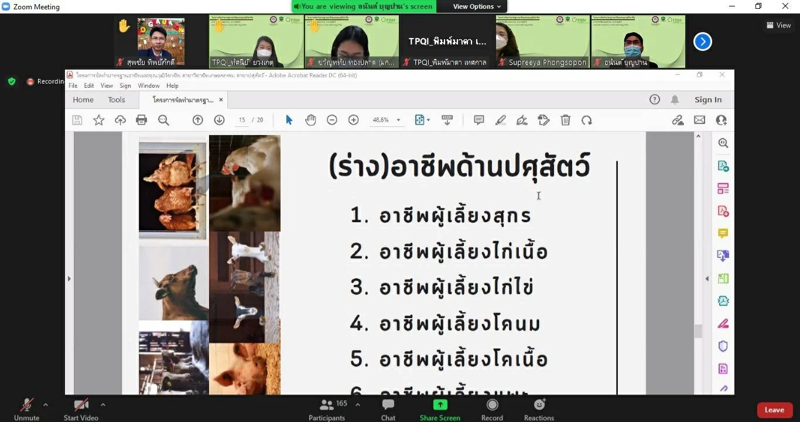
Task: Click the page number field showing 15
Action: click(242, 120)
